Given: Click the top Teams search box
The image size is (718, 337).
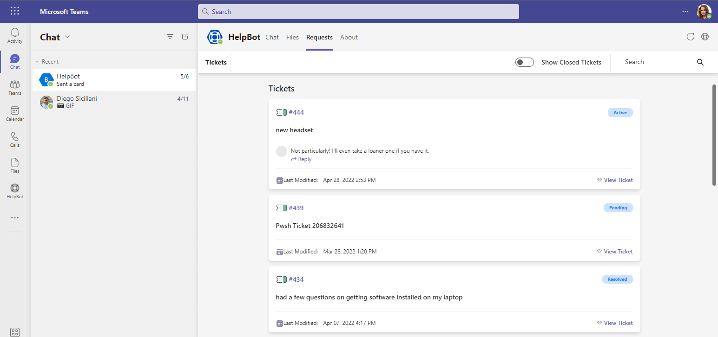Looking at the screenshot, I should pyautogui.click(x=358, y=12).
